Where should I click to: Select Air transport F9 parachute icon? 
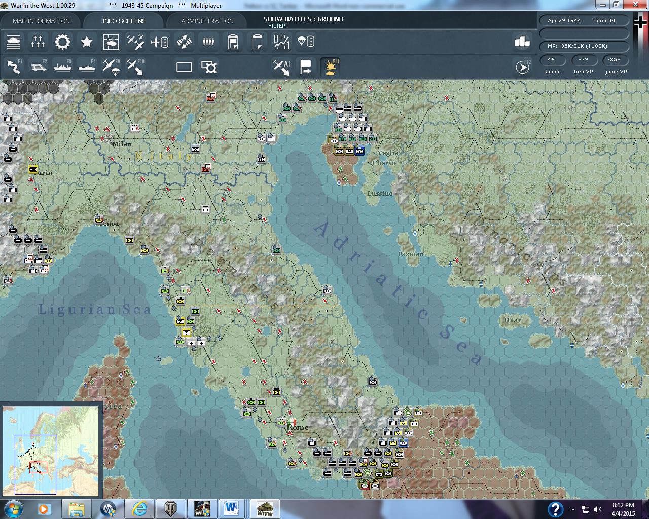[x=111, y=67]
